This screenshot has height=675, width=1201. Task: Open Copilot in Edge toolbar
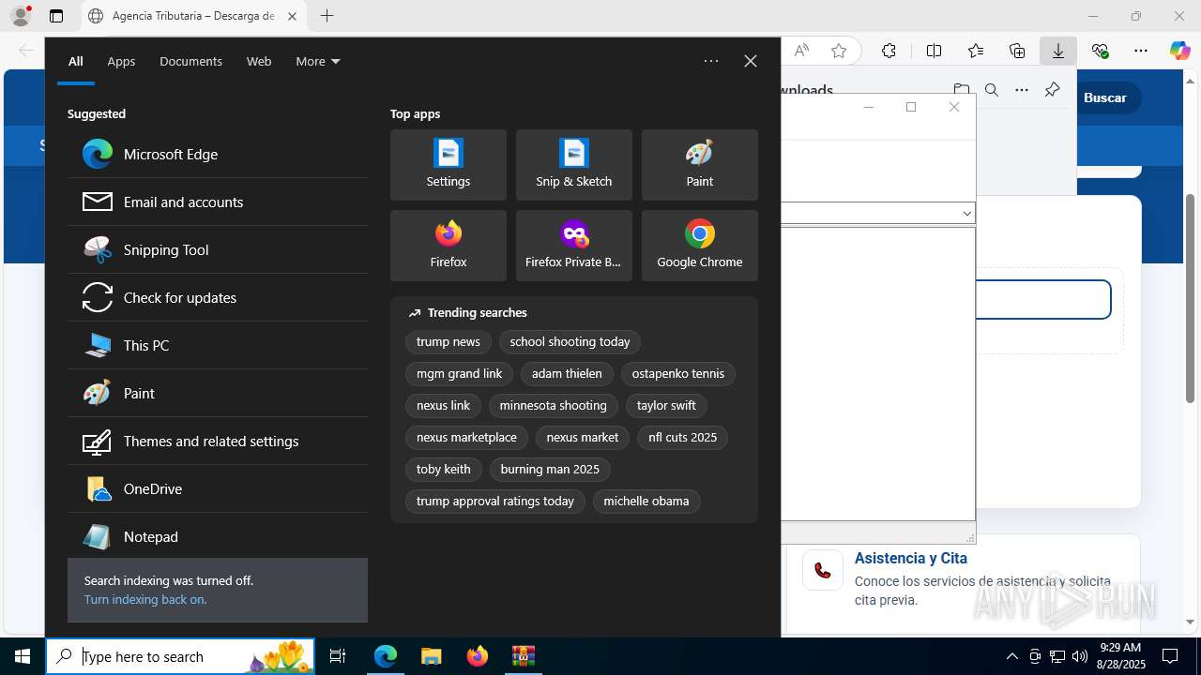[x=1179, y=51]
